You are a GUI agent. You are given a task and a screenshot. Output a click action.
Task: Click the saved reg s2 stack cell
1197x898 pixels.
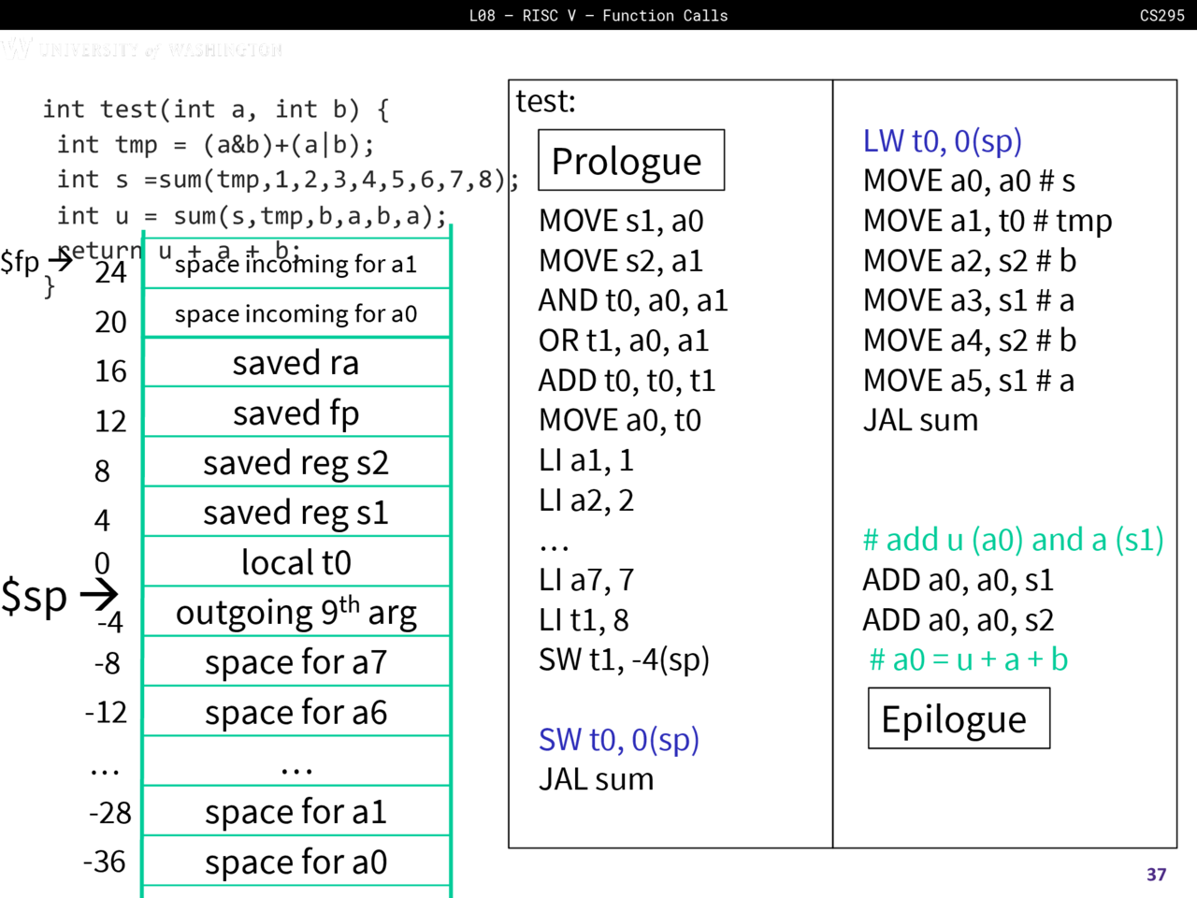(x=296, y=463)
